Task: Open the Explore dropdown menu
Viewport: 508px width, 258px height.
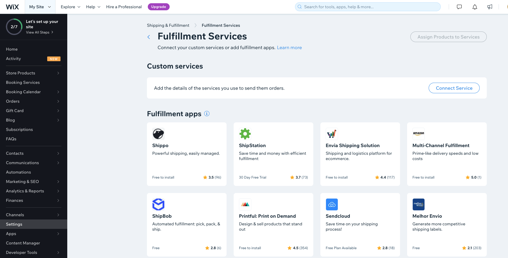Action: coord(71,7)
